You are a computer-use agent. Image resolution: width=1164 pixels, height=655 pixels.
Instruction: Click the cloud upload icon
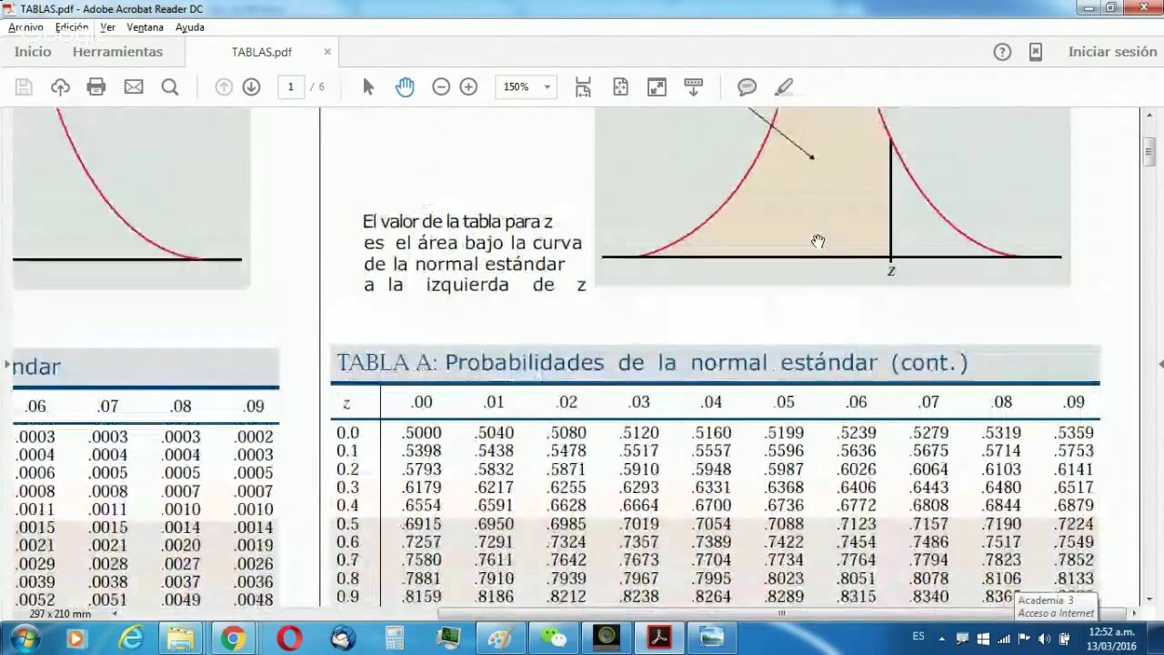(60, 87)
